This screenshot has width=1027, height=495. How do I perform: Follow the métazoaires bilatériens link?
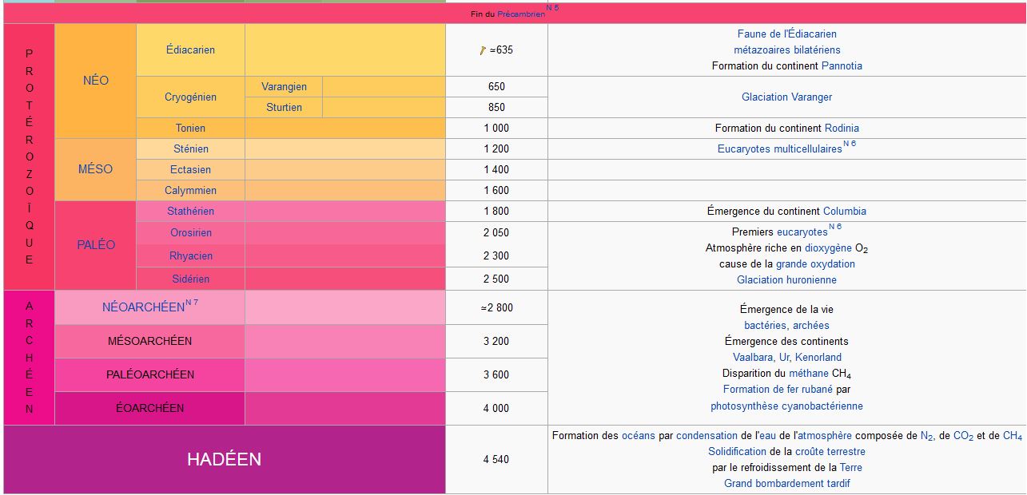[787, 49]
